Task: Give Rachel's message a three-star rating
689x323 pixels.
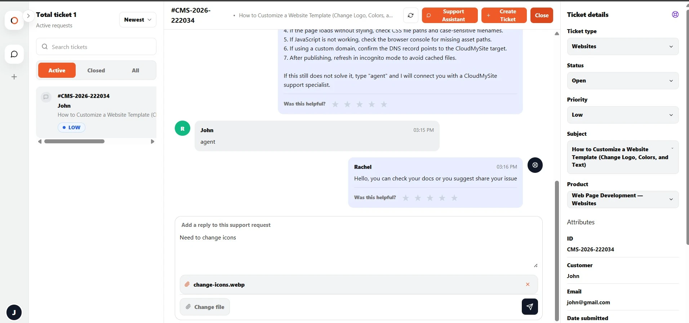Action: [x=430, y=198]
